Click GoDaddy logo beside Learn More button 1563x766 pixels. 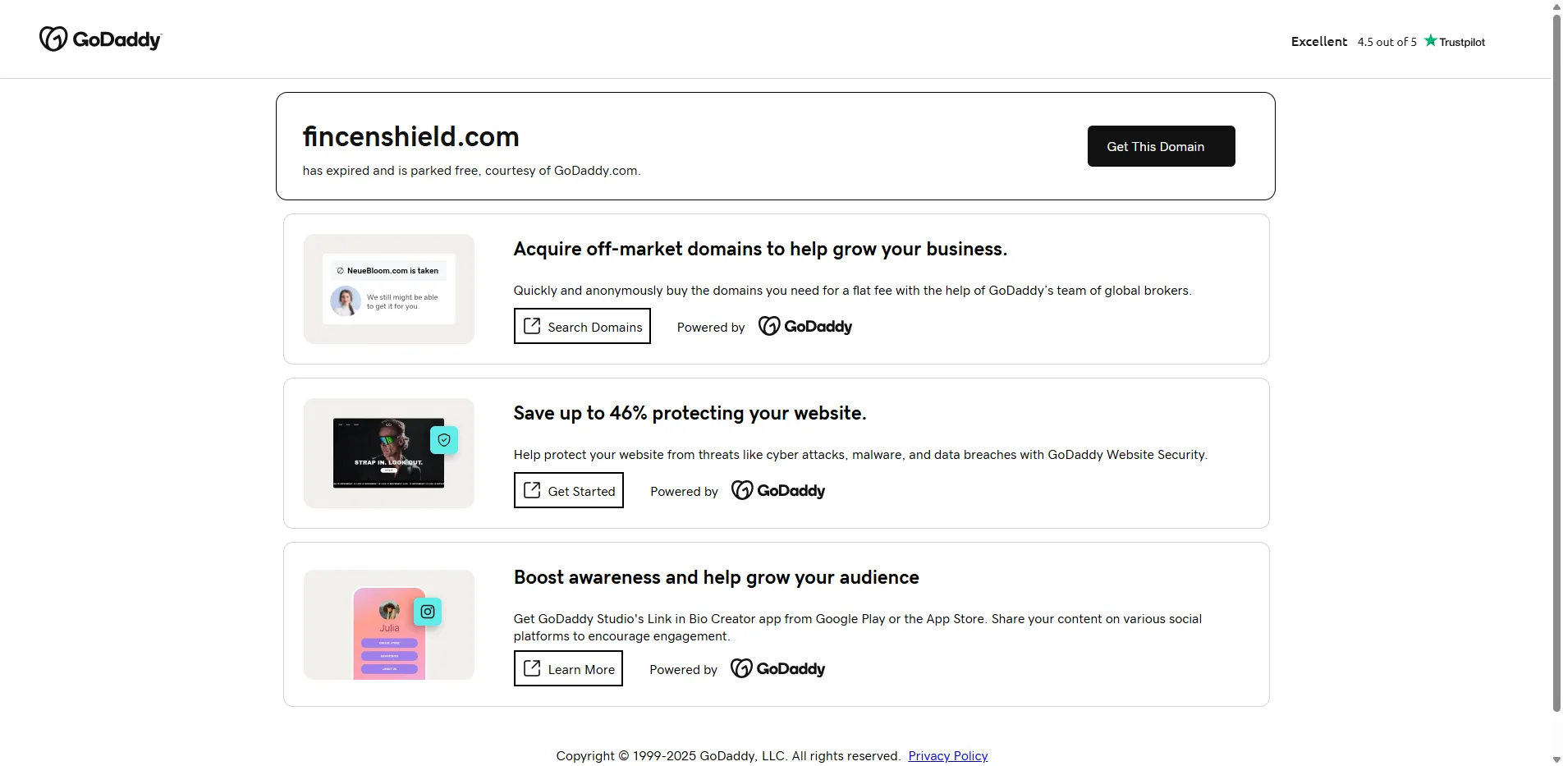pos(777,667)
